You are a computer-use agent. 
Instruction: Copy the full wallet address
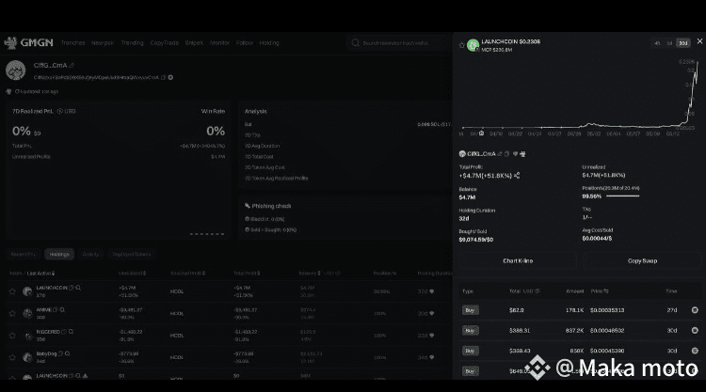tap(164, 77)
